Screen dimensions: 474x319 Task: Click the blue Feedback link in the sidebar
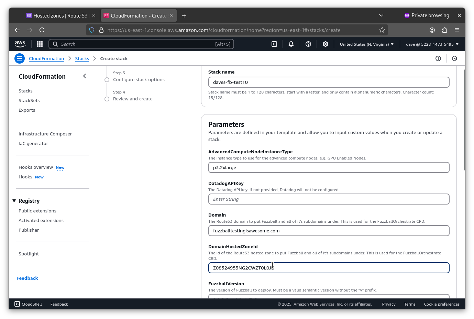(27, 278)
